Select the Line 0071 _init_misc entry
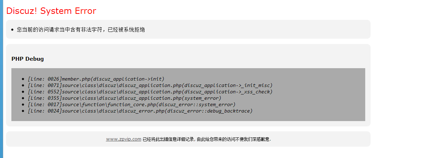 point(150,85)
